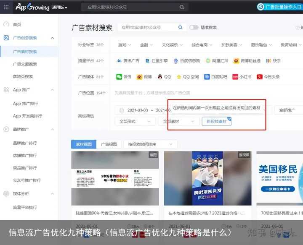Open the 按投放时间降序 sort dropdown
This screenshot has width=303, height=245.
click(x=150, y=144)
